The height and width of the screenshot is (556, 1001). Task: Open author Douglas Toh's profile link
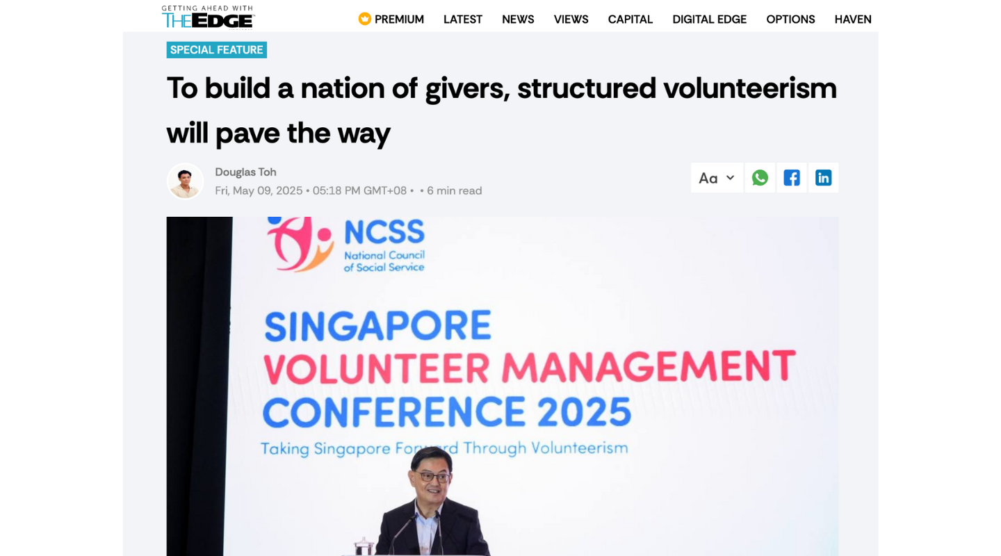click(245, 172)
